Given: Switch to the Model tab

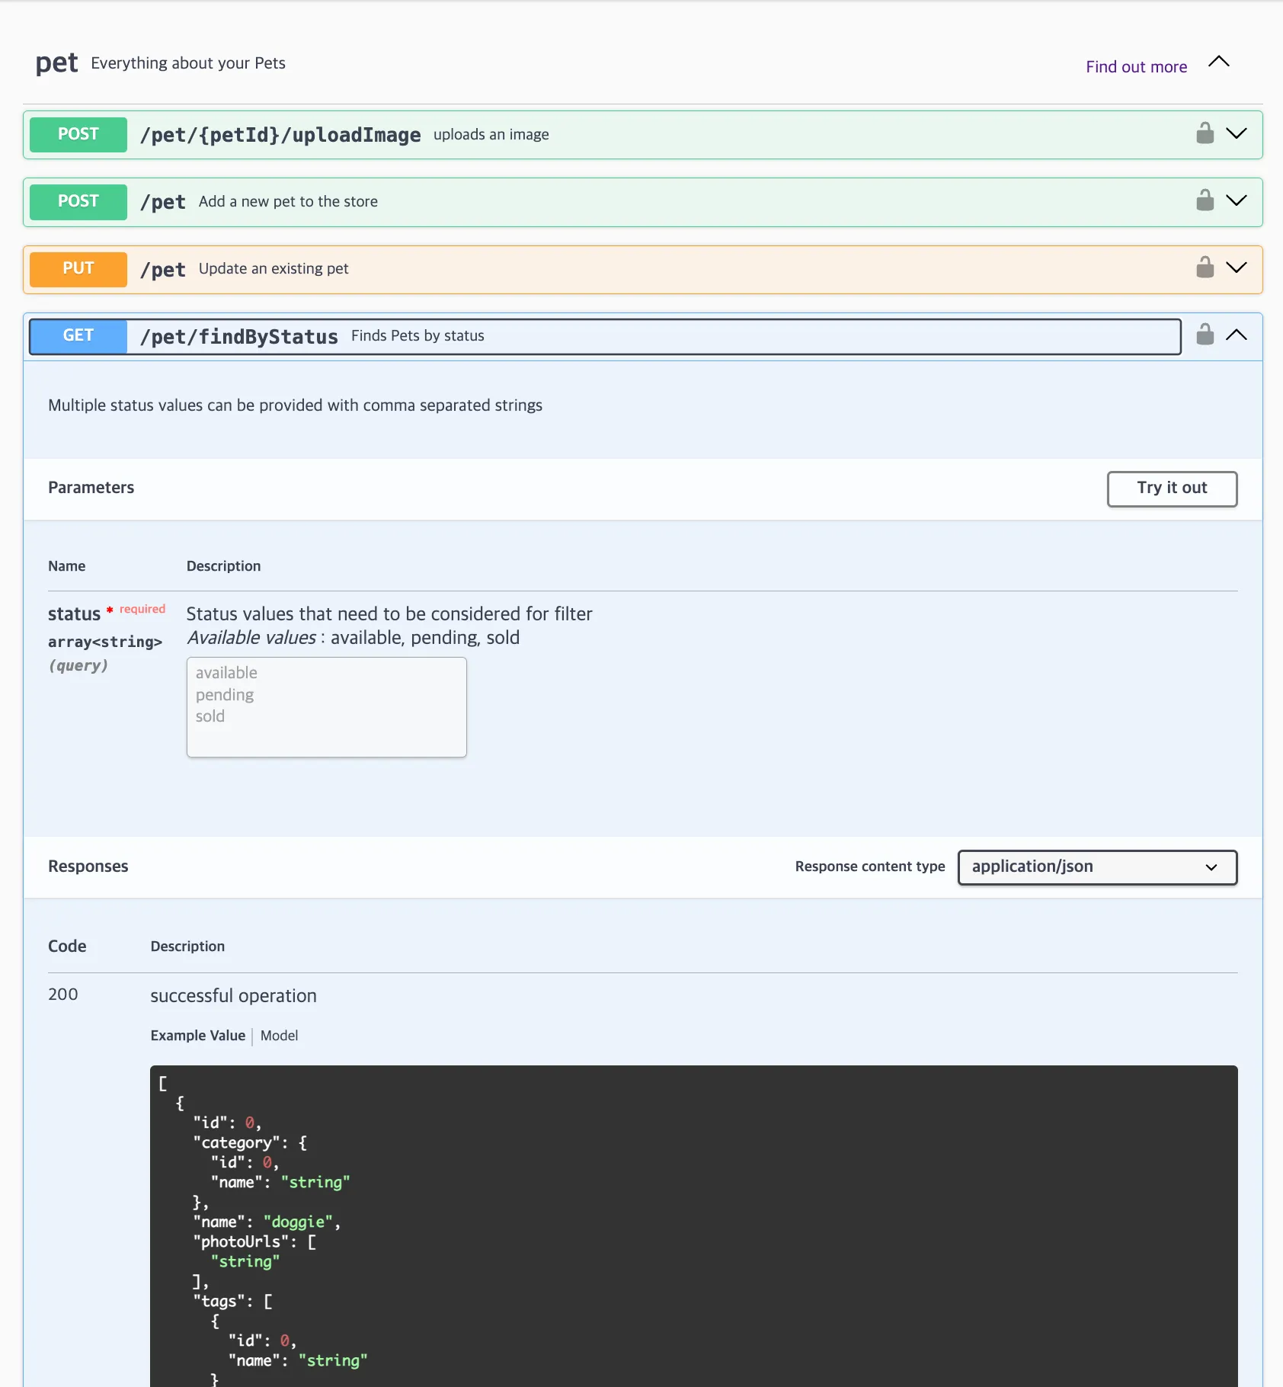Looking at the screenshot, I should 279,1036.
